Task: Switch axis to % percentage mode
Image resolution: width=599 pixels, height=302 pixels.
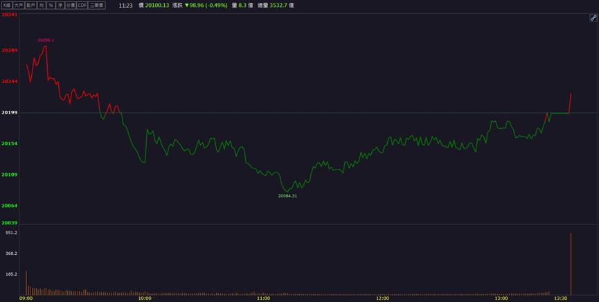Action: pos(51,6)
